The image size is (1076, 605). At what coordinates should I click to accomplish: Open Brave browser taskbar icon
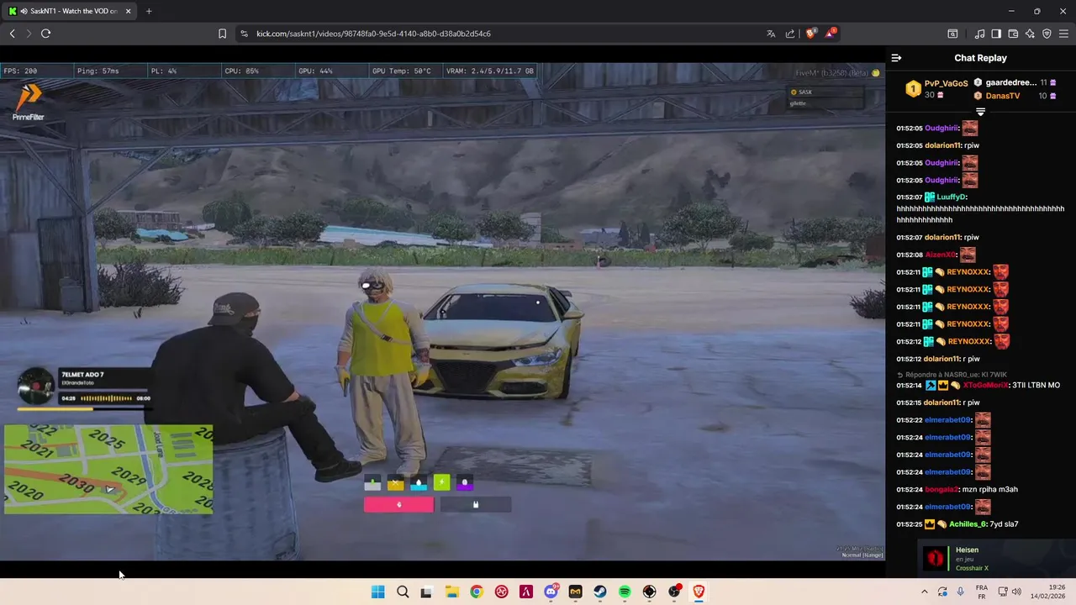699,592
